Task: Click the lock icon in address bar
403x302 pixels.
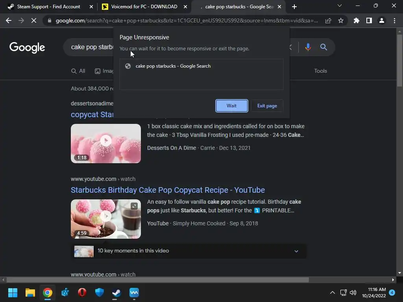Action: [50, 20]
